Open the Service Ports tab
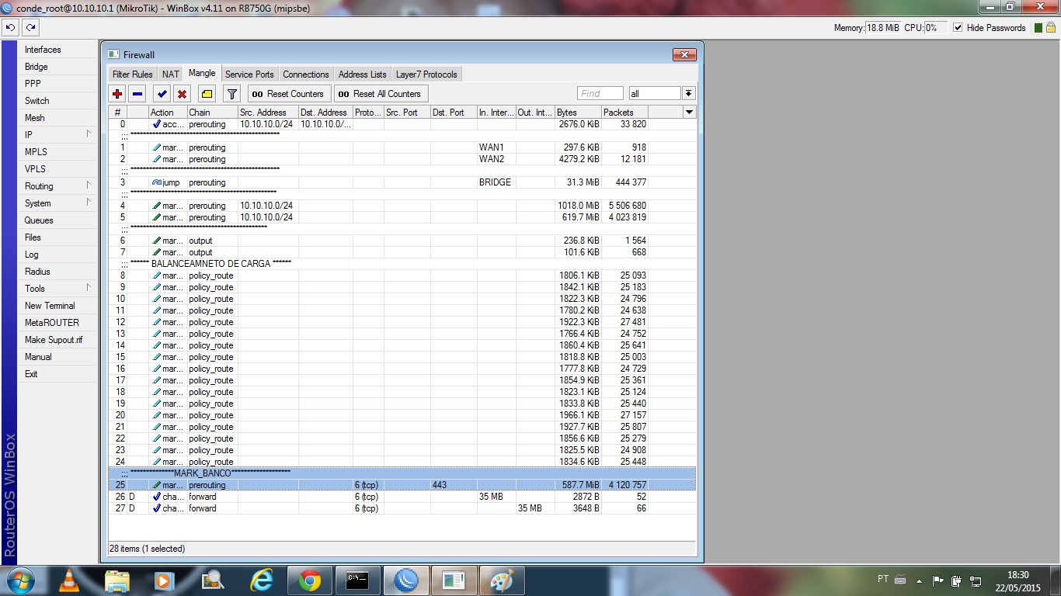Image resolution: width=1061 pixels, height=596 pixels. point(249,74)
